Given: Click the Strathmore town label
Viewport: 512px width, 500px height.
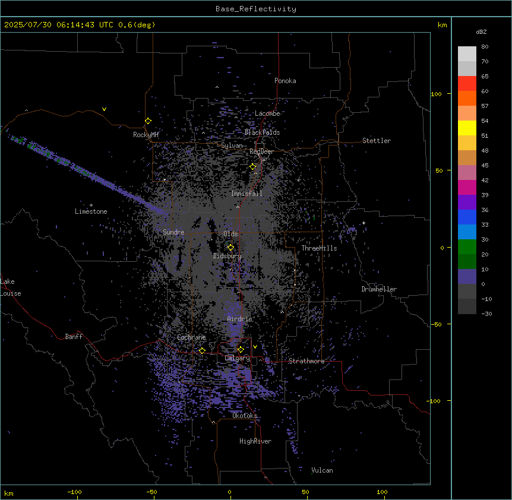Looking at the screenshot, I should pyautogui.click(x=306, y=361).
